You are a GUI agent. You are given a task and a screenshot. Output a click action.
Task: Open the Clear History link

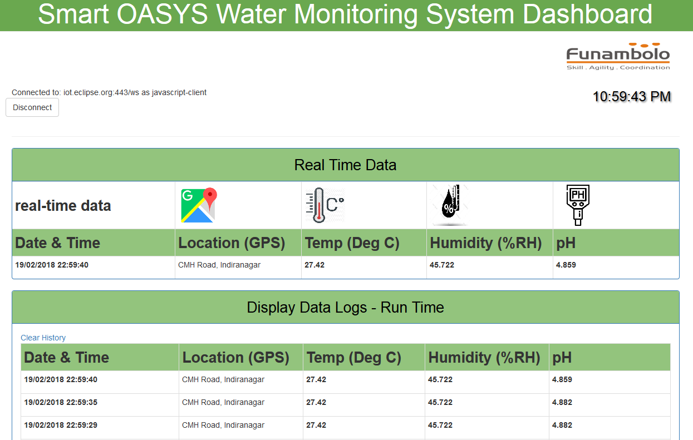click(x=43, y=338)
